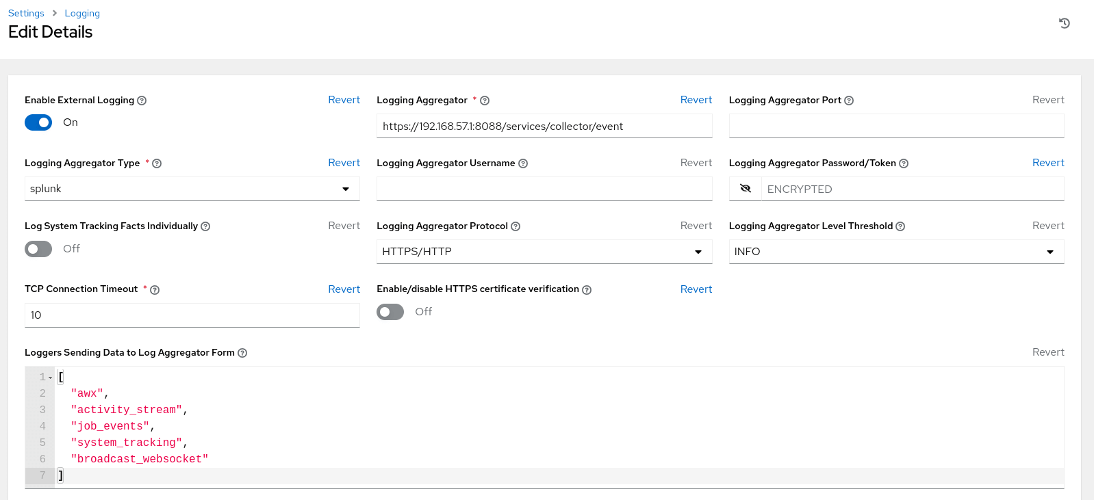Disable the Enable External Logging switch
1094x500 pixels.
point(38,122)
